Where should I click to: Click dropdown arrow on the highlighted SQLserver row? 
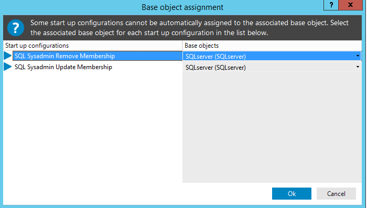click(x=358, y=56)
